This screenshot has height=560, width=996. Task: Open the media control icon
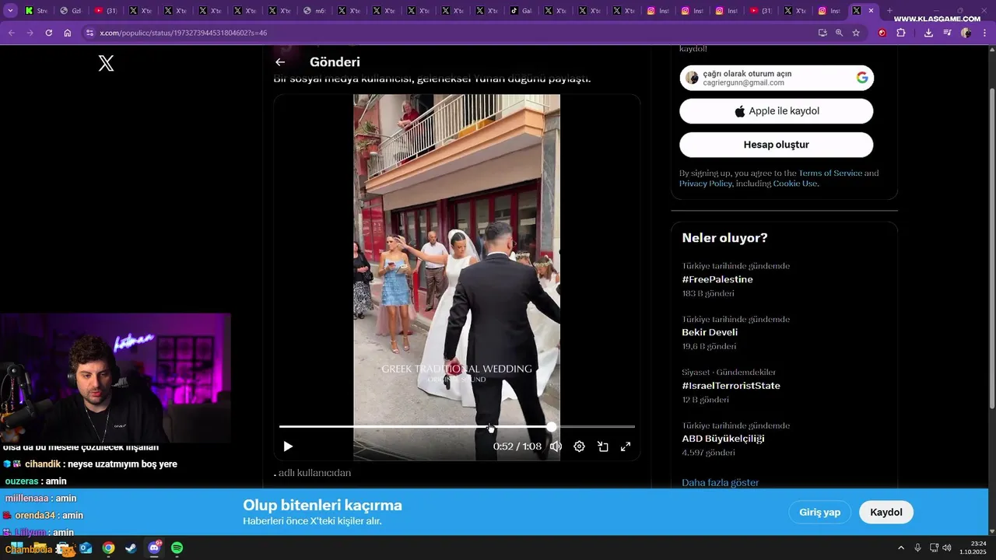pyautogui.click(x=947, y=33)
